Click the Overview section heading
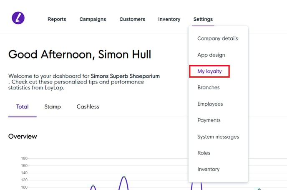287x190 pixels. coord(23,137)
